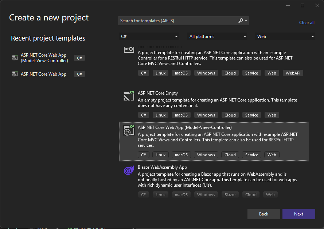324x229 pixels.
Task: Click recent ASP.NET Core Web App icon
Action: pyautogui.click(x=15, y=74)
